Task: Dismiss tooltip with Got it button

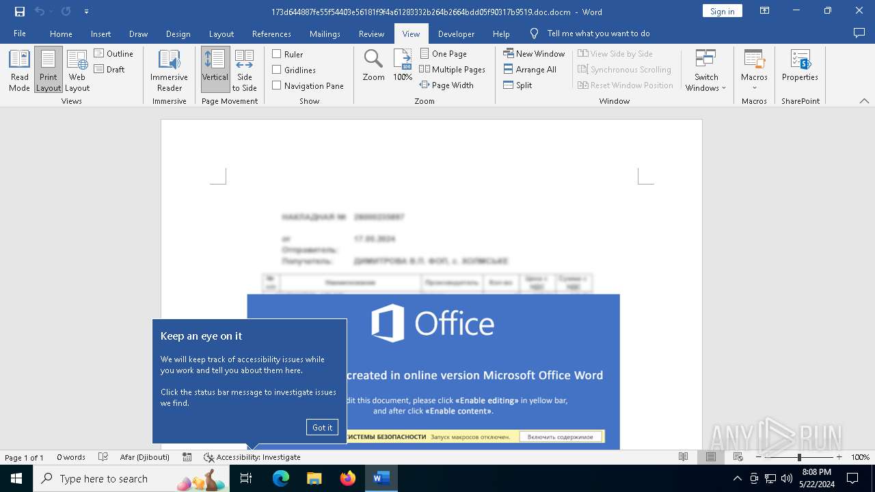Action: 322,427
